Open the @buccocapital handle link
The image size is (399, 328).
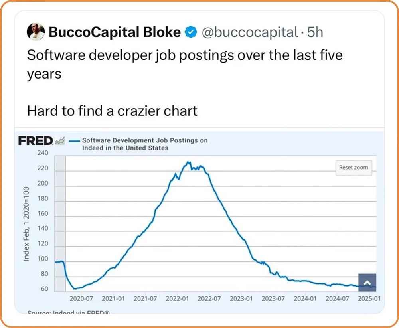point(250,32)
